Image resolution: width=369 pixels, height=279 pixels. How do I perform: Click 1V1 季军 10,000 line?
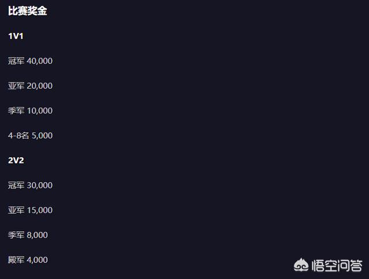30,111
